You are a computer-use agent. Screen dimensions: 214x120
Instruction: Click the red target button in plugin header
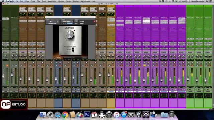[x=94, y=21]
